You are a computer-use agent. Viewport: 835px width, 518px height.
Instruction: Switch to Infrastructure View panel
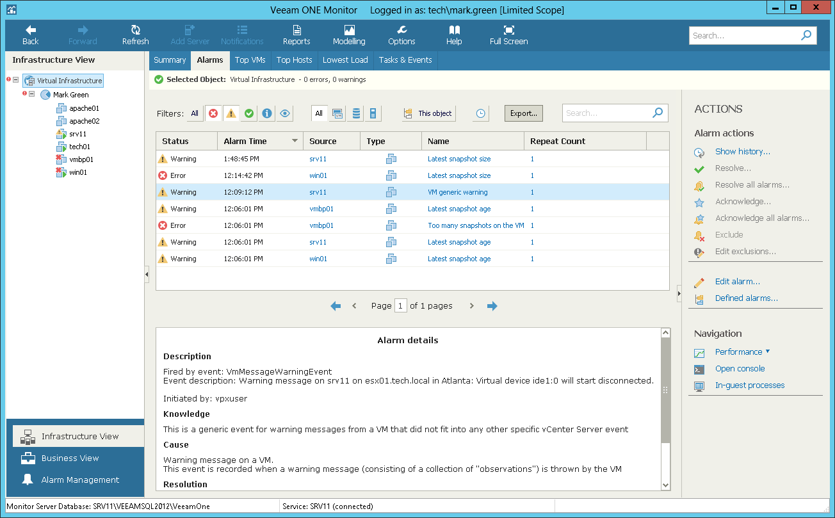(x=78, y=437)
